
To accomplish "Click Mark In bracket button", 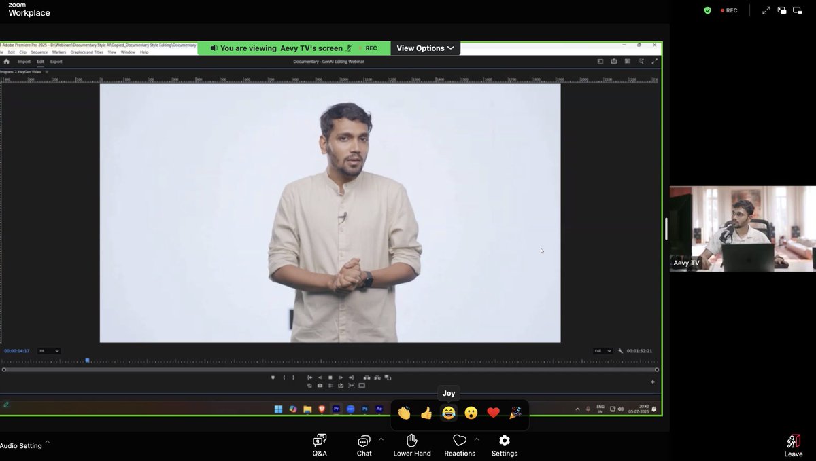I will click(284, 377).
